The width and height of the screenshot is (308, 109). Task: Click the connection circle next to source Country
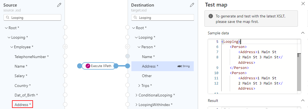65,85
